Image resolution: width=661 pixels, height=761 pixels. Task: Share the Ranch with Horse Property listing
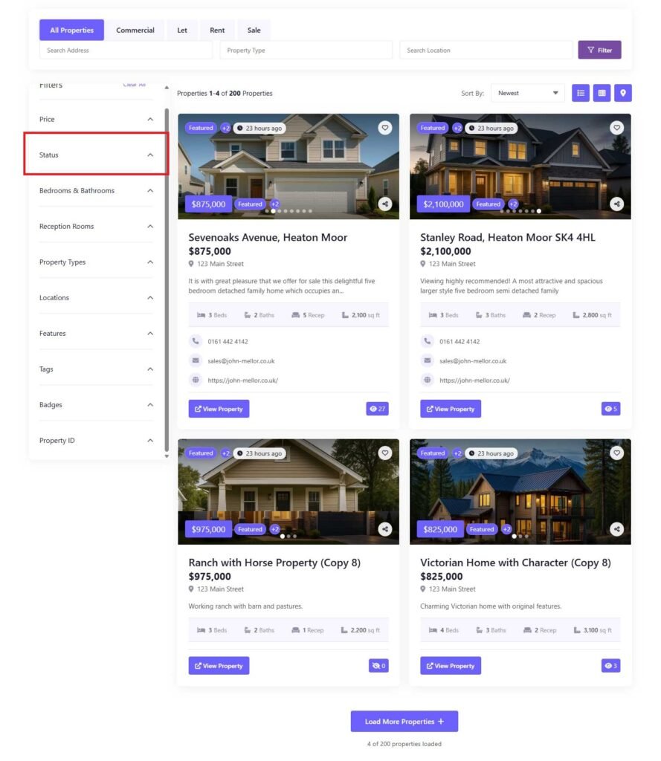click(384, 529)
